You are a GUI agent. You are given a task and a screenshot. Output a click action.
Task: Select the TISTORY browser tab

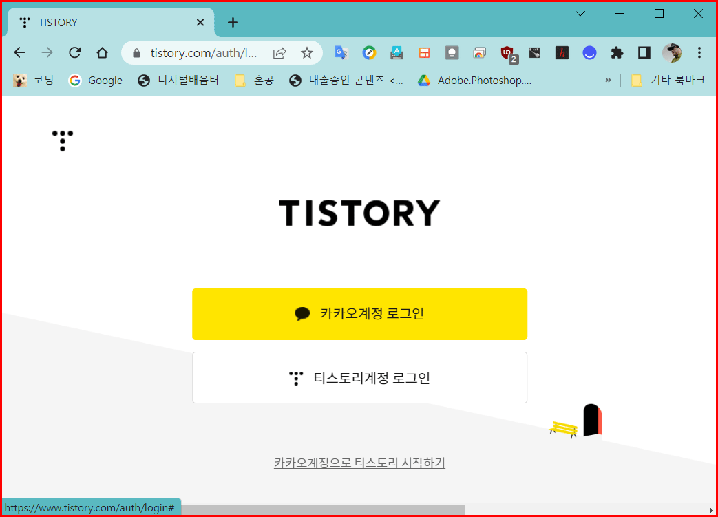110,23
